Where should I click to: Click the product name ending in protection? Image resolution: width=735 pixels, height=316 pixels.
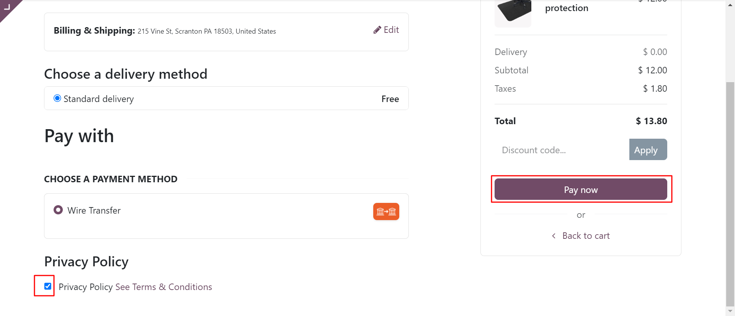(567, 8)
